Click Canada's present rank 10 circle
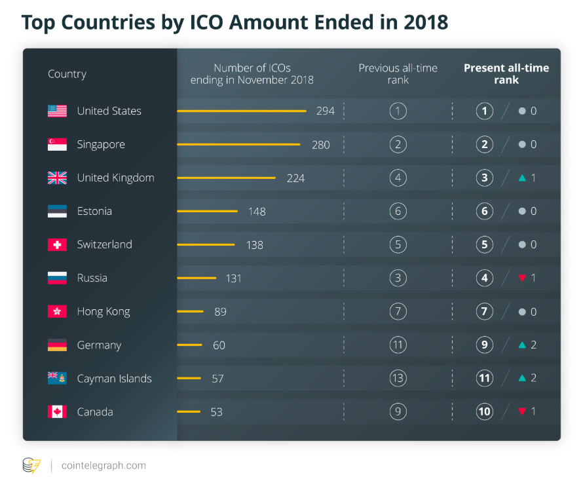This screenshot has height=494, width=583. pyautogui.click(x=485, y=411)
